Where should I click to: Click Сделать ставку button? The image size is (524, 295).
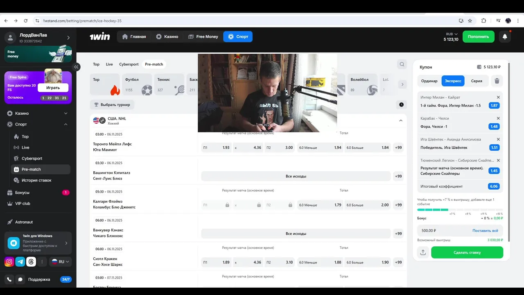click(x=467, y=252)
